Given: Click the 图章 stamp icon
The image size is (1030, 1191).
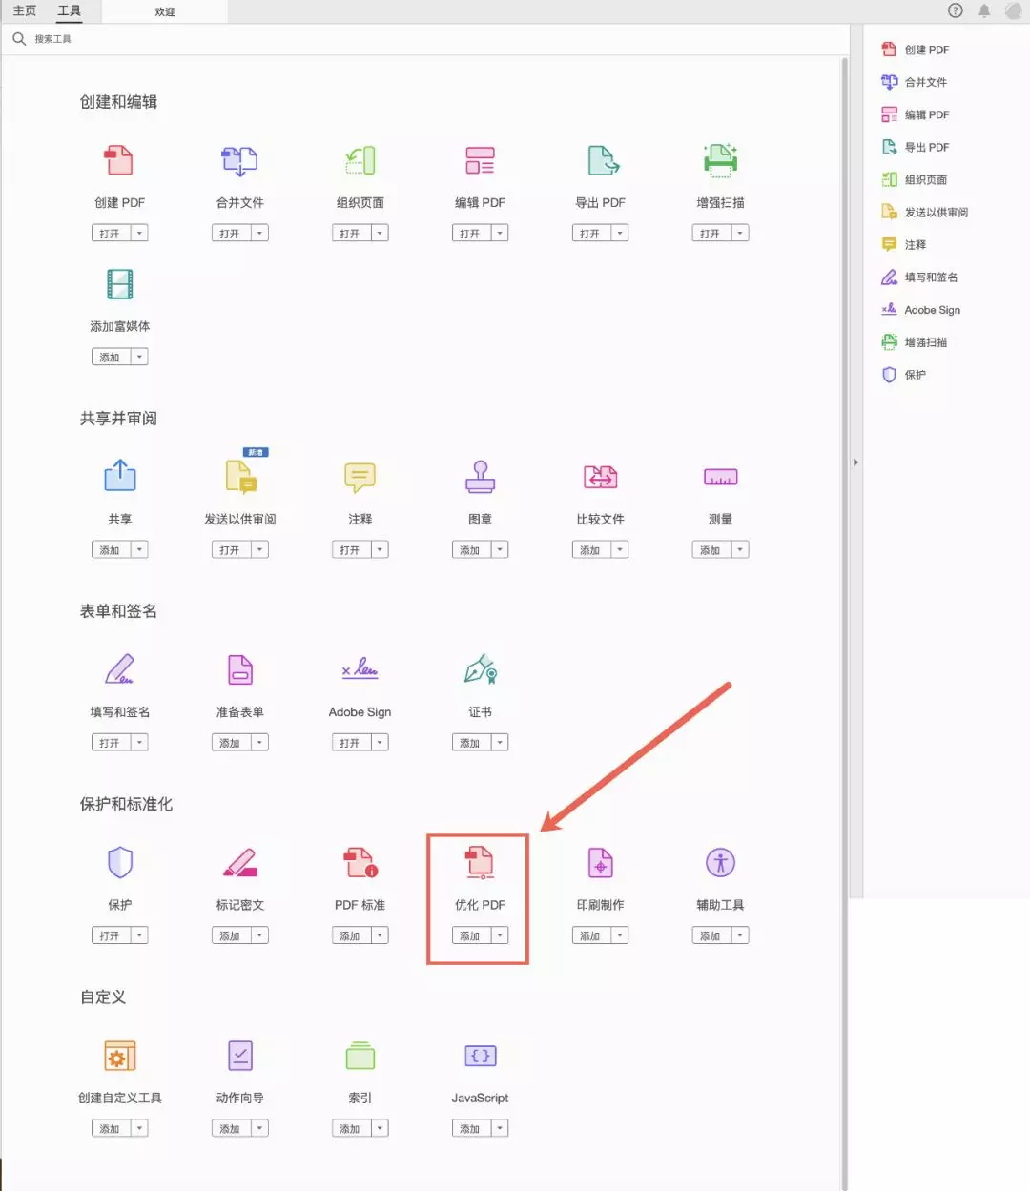Looking at the screenshot, I should [480, 477].
